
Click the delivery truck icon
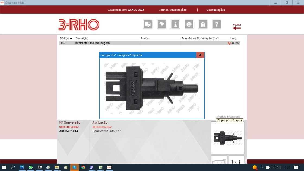(148, 24)
